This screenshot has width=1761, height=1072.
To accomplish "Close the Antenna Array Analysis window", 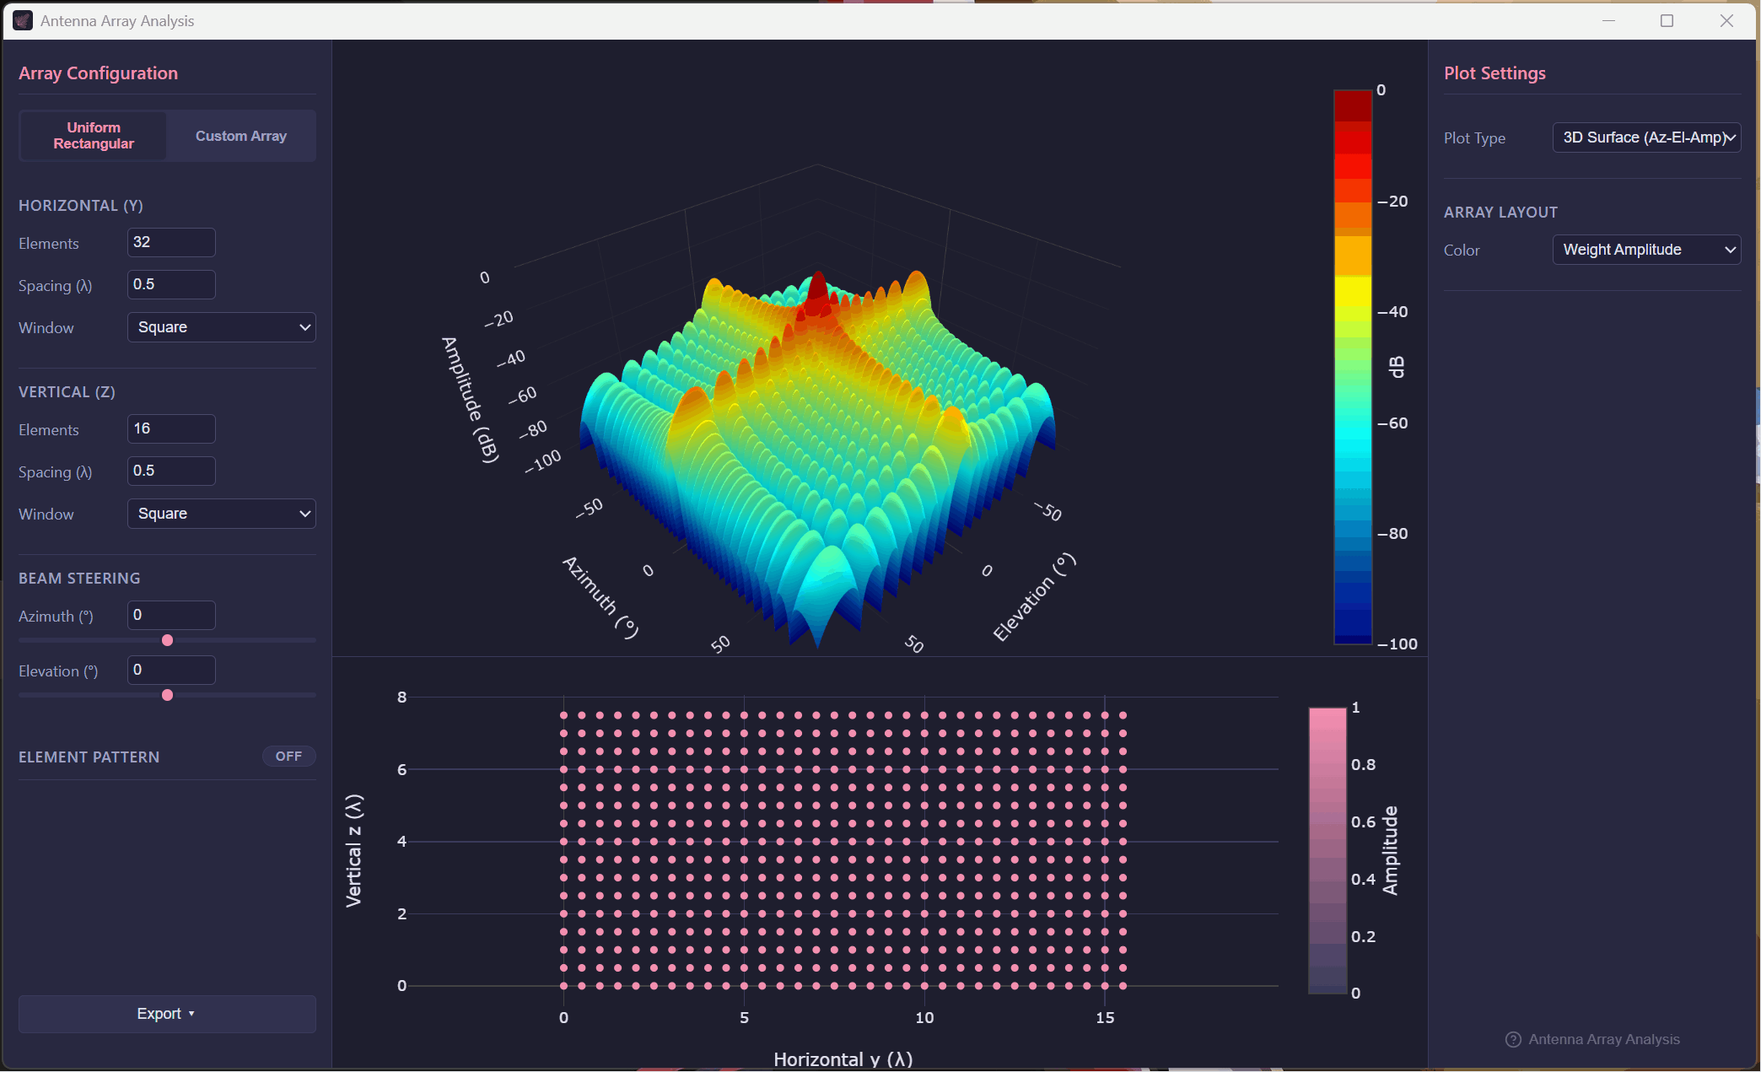I will click(x=1726, y=20).
